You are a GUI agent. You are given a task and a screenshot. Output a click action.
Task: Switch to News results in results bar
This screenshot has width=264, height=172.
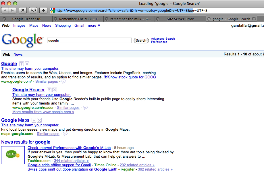click(x=18, y=54)
